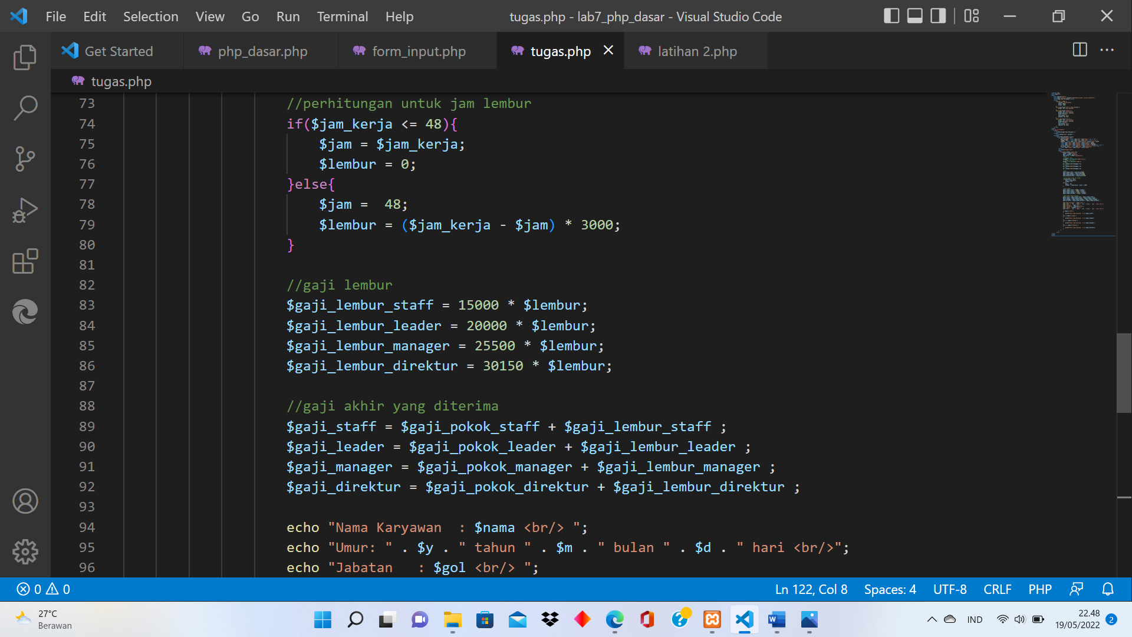Open the editor more actions ellipsis menu
The image size is (1132, 637).
tap(1107, 51)
